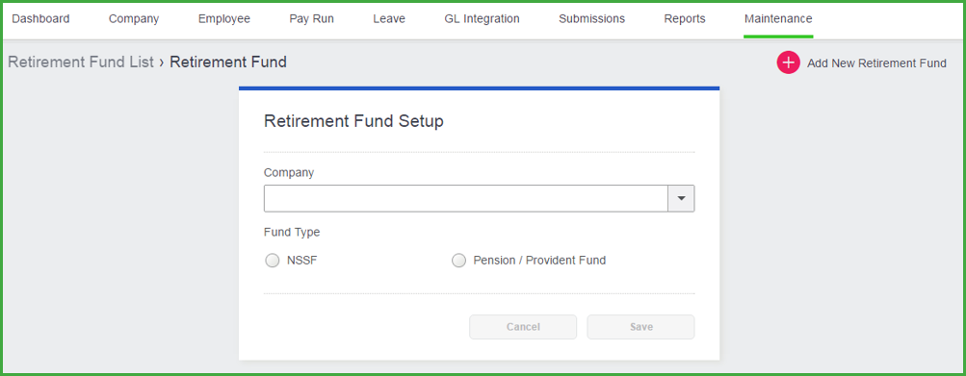The height and width of the screenshot is (376, 966).
Task: Navigate to the Leave tab
Action: (x=389, y=19)
